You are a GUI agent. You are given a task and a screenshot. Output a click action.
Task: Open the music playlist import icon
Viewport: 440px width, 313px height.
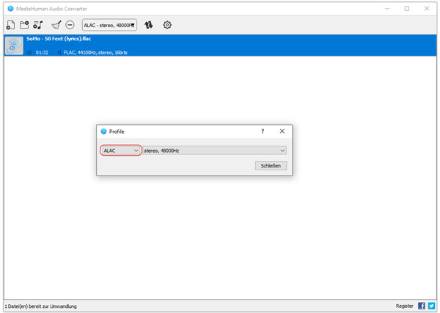38,25
